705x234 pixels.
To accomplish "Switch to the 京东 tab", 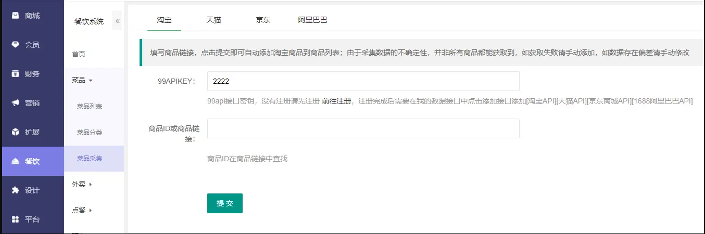I will (x=263, y=20).
